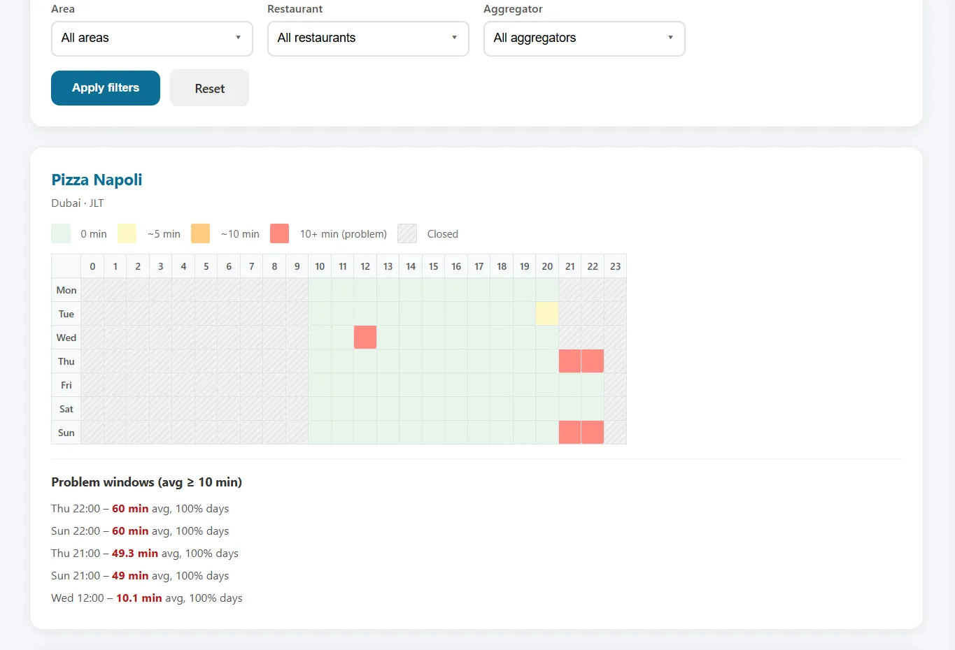Expand the Restaurant dropdown
Image resolution: width=955 pixels, height=650 pixels.
coord(368,38)
